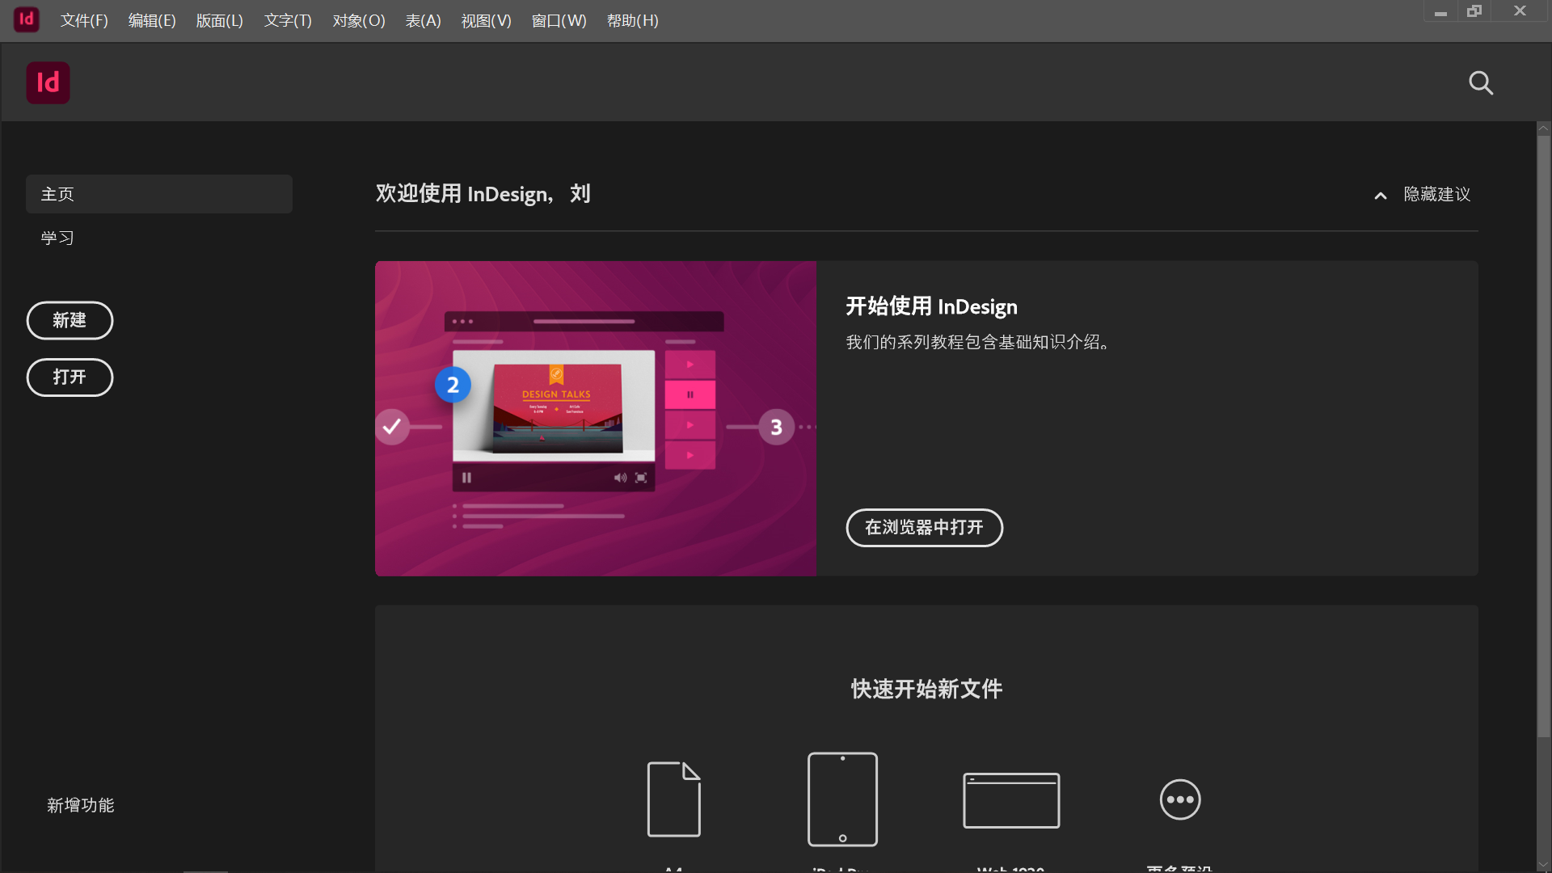This screenshot has height=873, width=1552.
Task: Open the 视图(V) menu
Action: [x=486, y=21]
